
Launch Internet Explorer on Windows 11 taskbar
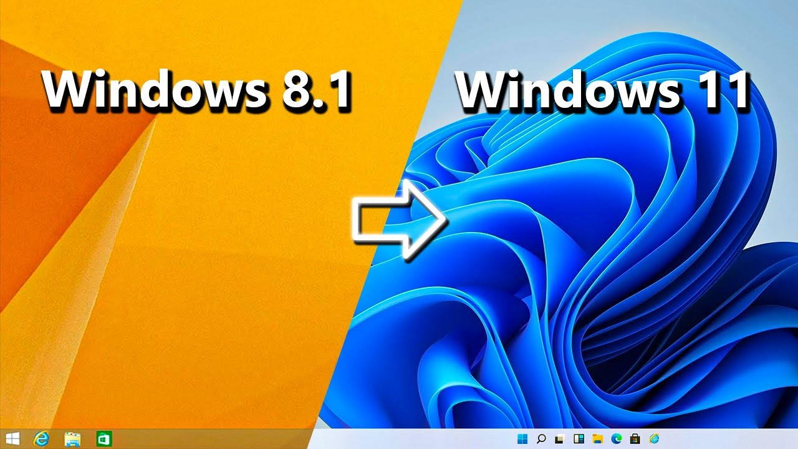pos(653,439)
